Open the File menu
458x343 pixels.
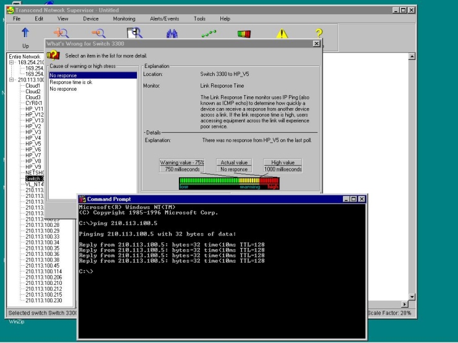[x=17, y=19]
